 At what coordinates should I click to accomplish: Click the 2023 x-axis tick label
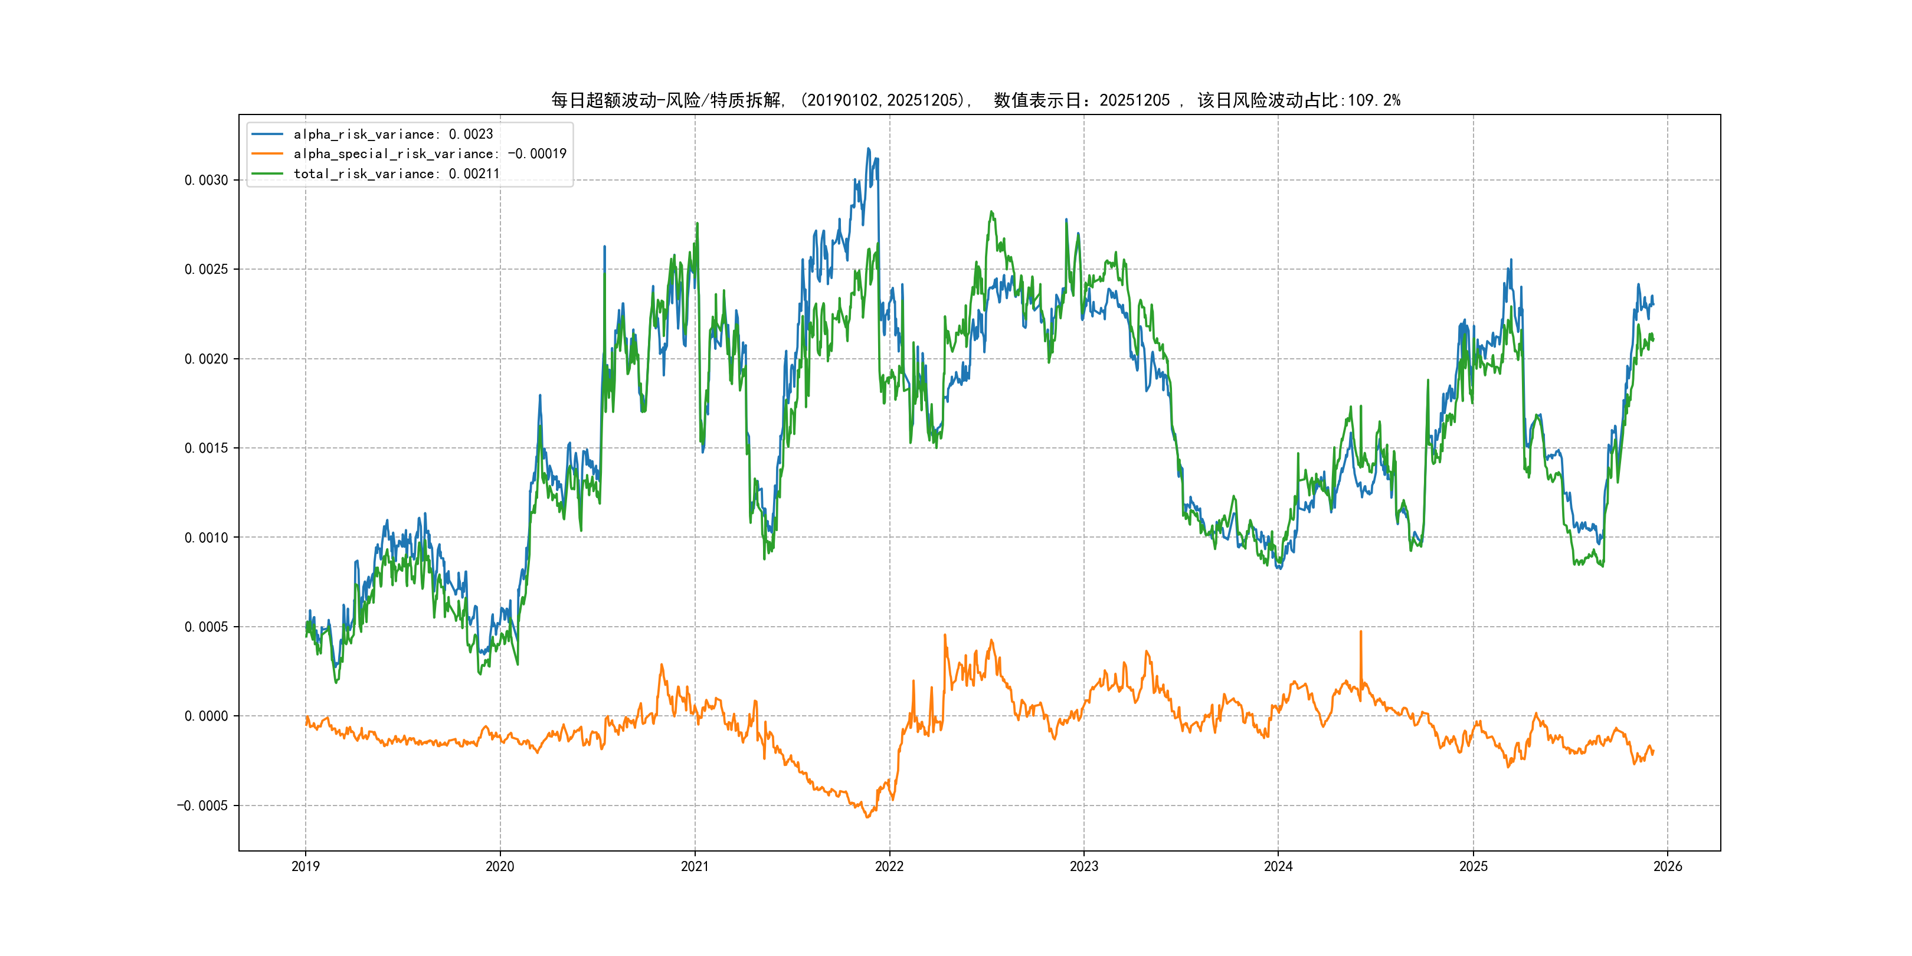[x=1083, y=866]
